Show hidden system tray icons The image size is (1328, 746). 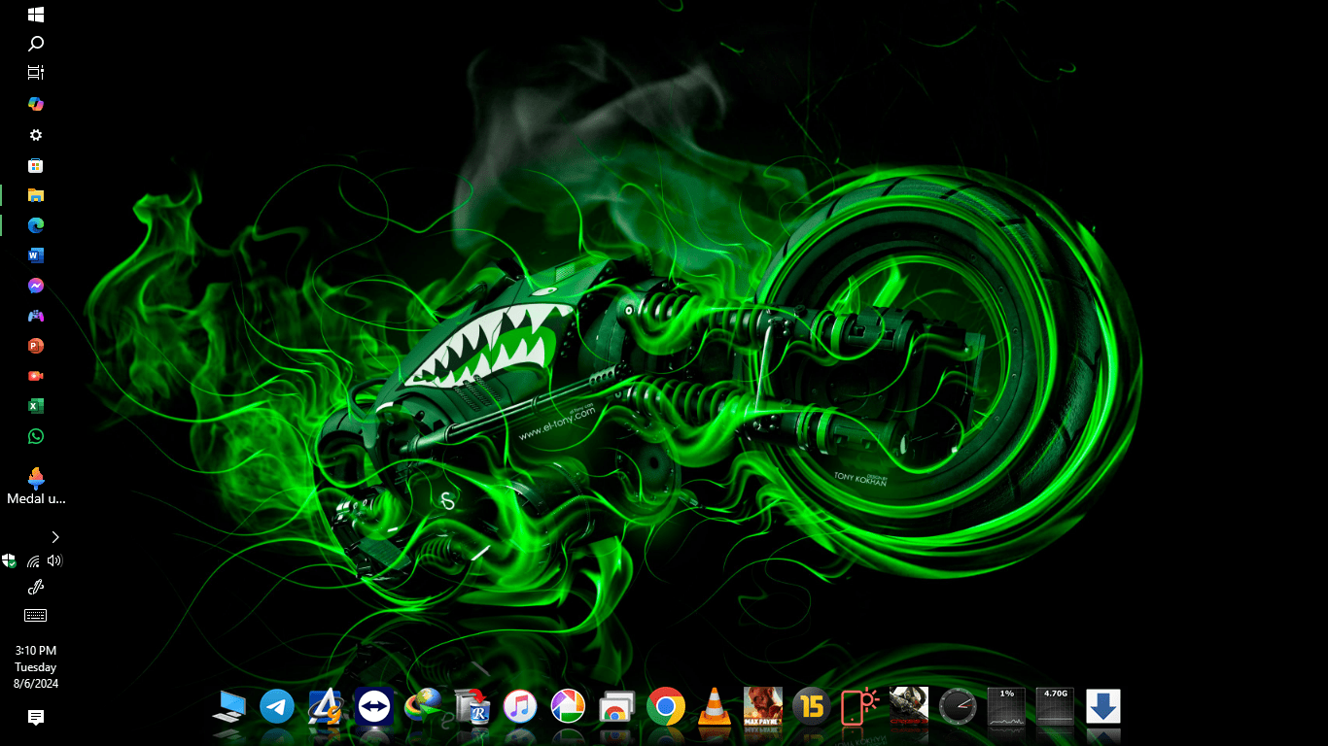55,537
